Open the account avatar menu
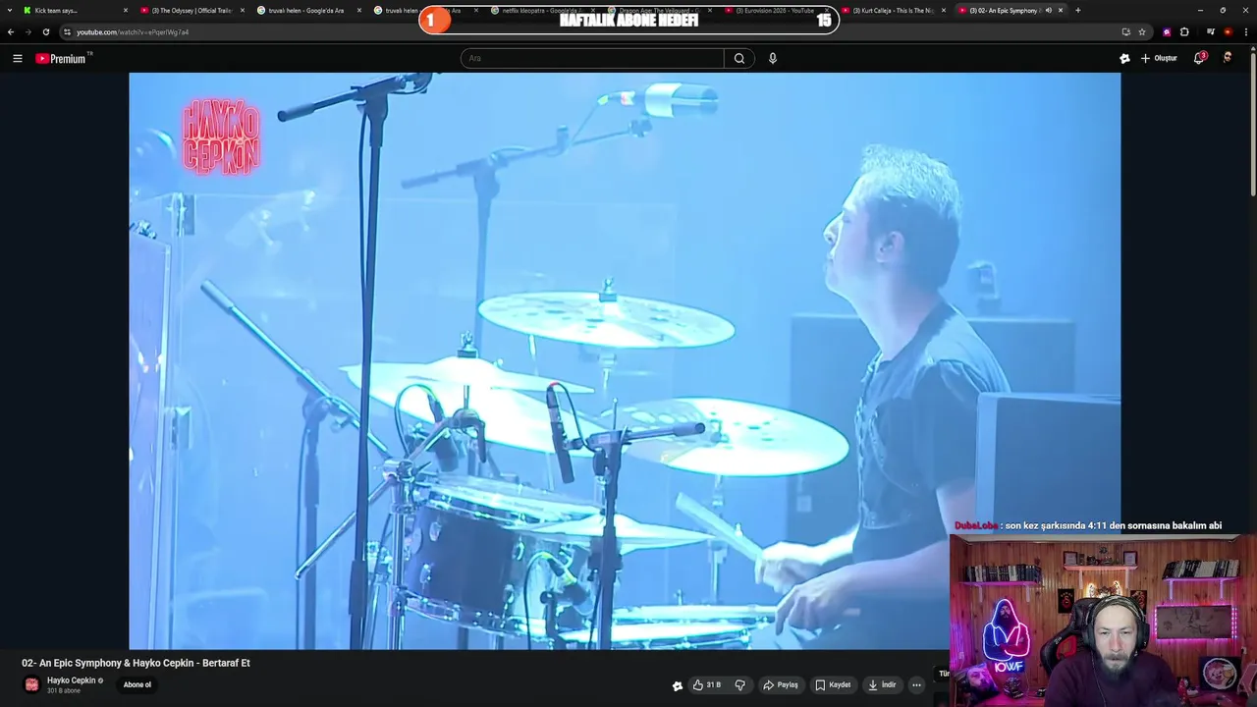The height and width of the screenshot is (707, 1257). (1228, 58)
